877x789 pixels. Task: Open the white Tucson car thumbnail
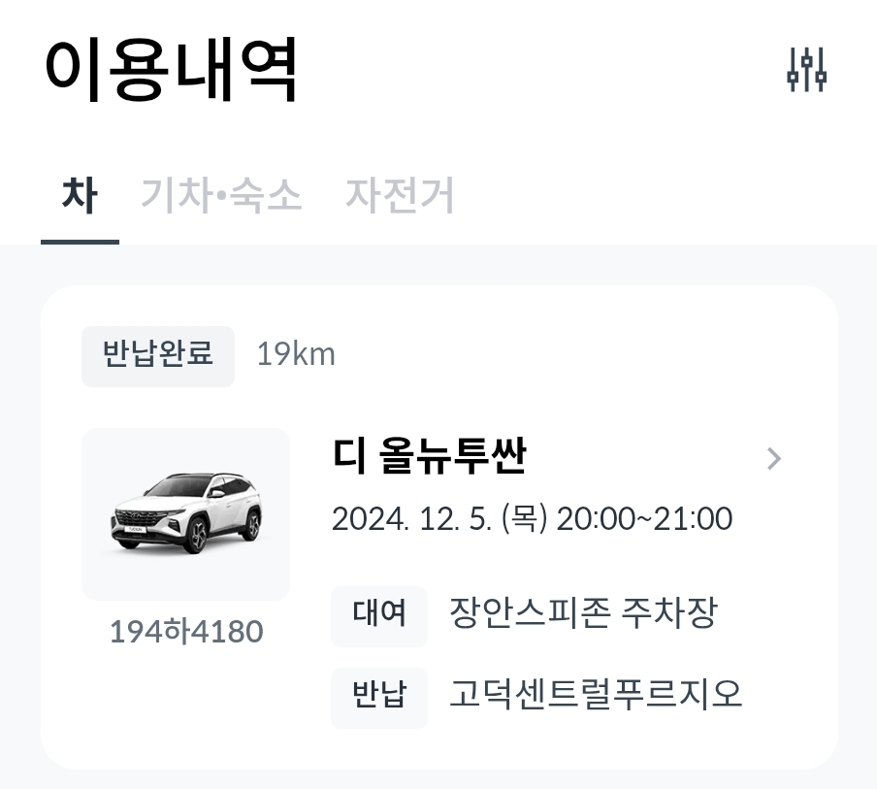pyautogui.click(x=185, y=513)
